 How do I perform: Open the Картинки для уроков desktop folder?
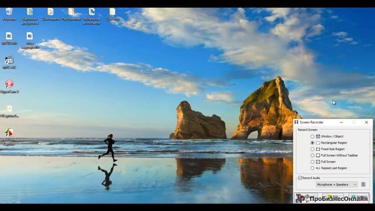click(30, 16)
